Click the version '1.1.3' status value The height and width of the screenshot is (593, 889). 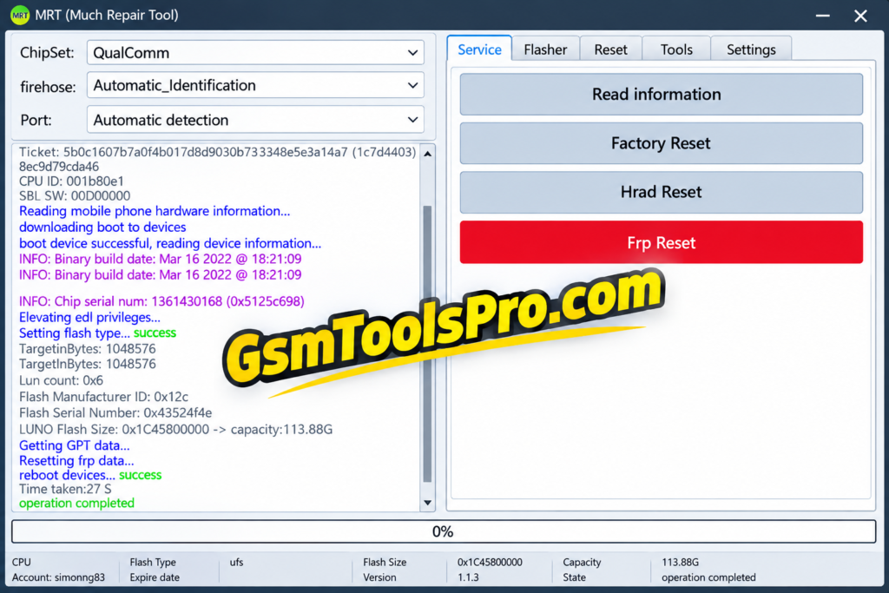tap(468, 577)
